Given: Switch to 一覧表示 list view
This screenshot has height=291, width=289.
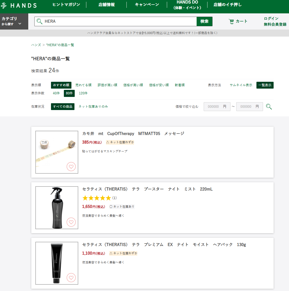Looking at the screenshot, I should (x=265, y=85).
